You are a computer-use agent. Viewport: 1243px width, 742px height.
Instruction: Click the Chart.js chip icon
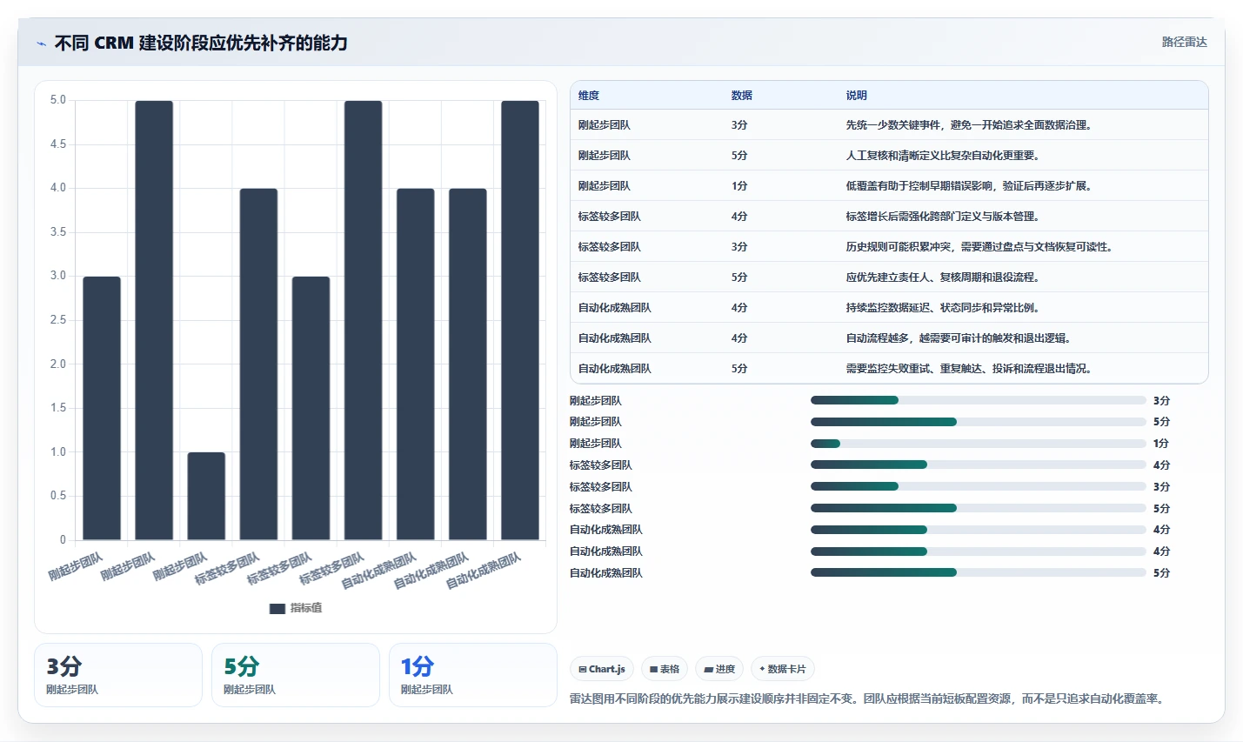point(583,669)
